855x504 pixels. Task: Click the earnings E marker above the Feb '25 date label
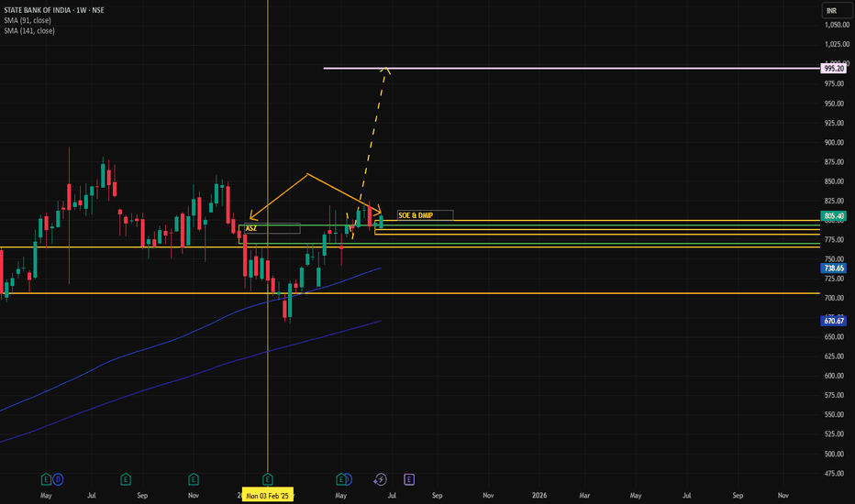coord(267,479)
